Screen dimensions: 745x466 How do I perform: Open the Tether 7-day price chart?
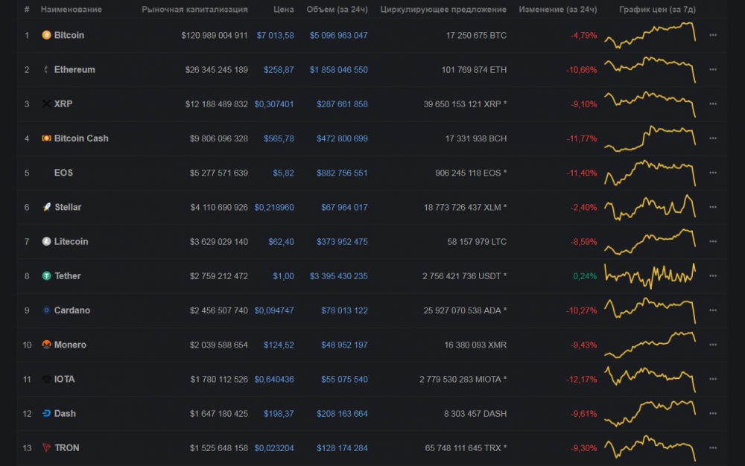pos(650,276)
